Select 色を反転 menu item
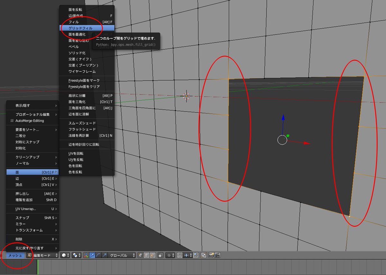The width and height of the screenshot is (386, 275). pyautogui.click(x=87, y=172)
